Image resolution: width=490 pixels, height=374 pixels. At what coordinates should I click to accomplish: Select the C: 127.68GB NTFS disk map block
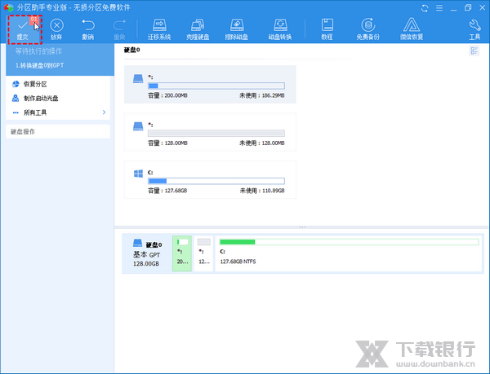[349, 253]
